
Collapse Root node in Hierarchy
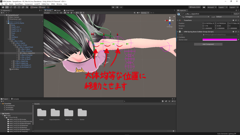[x=8, y=39]
